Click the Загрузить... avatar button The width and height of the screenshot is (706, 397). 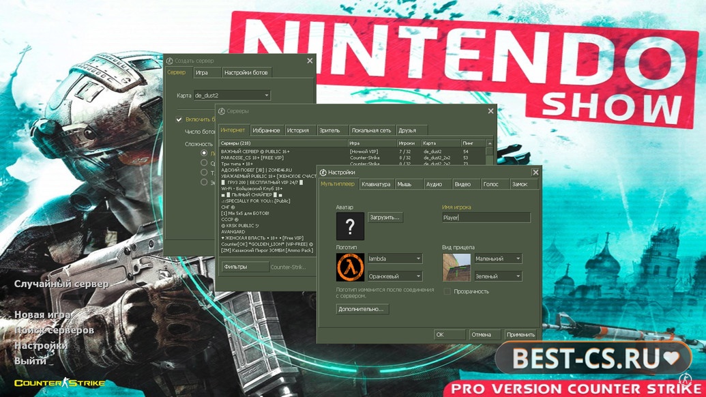point(385,218)
